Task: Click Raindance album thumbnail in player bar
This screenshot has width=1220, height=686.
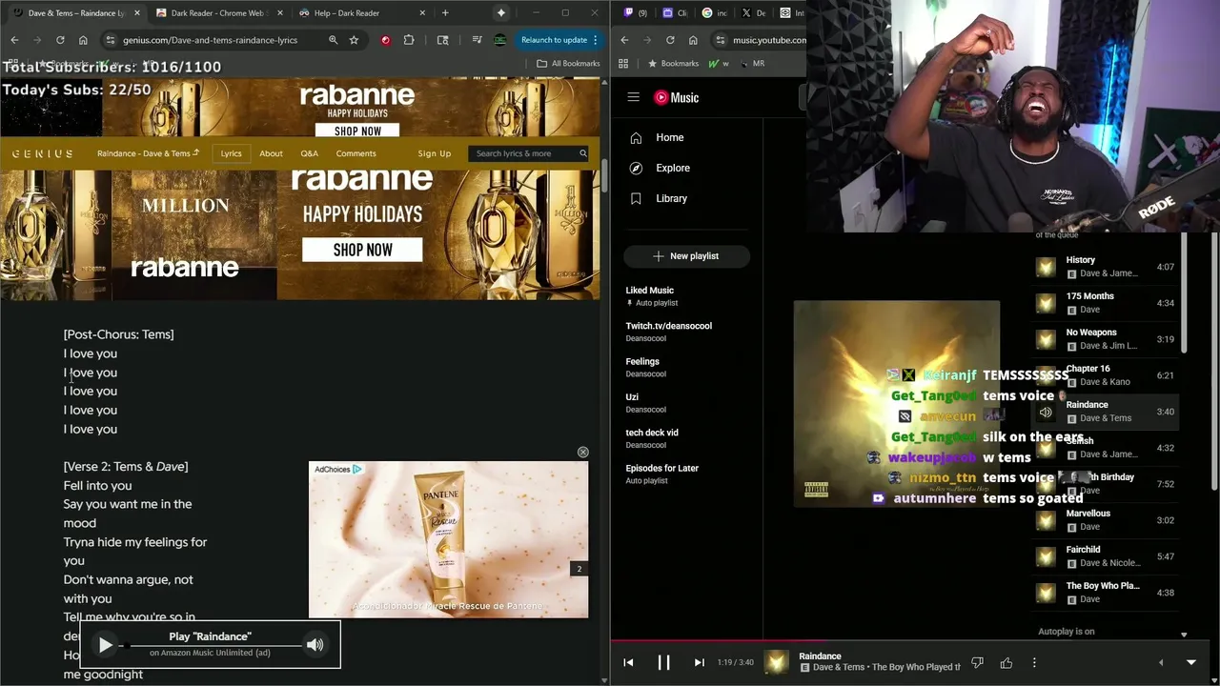Action: pyautogui.click(x=777, y=662)
